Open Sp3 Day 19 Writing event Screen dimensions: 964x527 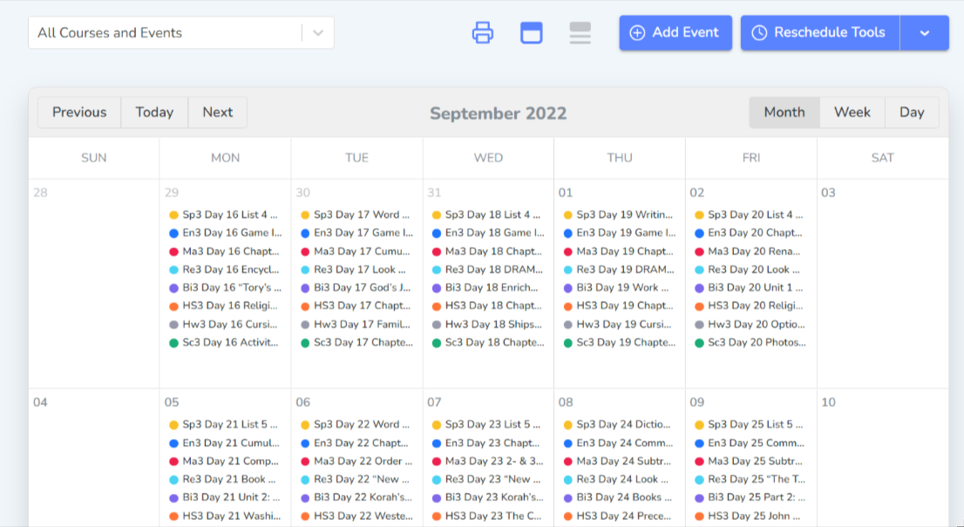[x=619, y=214]
